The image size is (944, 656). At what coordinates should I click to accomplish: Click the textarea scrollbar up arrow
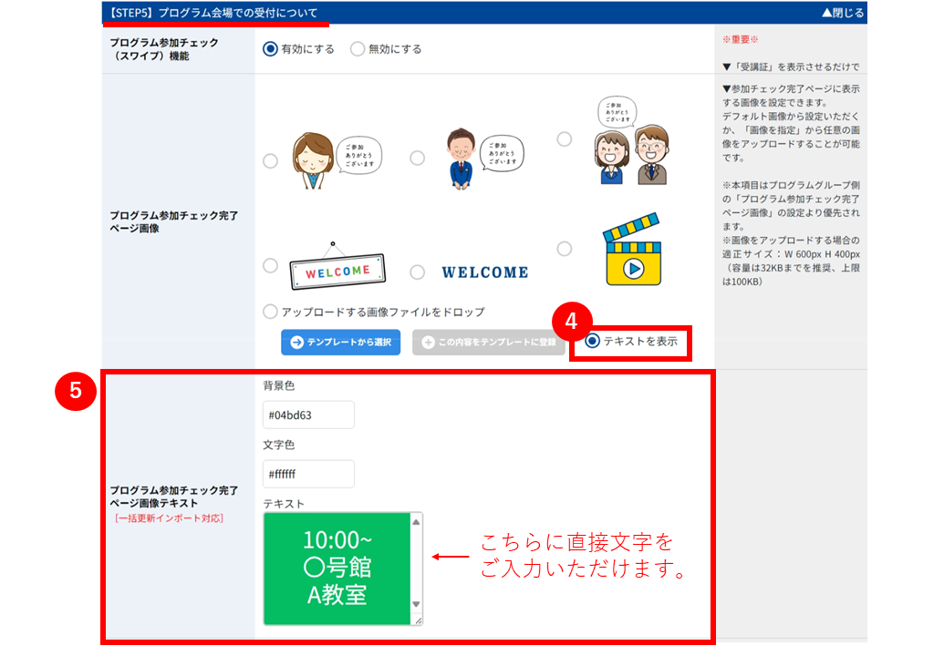(416, 522)
